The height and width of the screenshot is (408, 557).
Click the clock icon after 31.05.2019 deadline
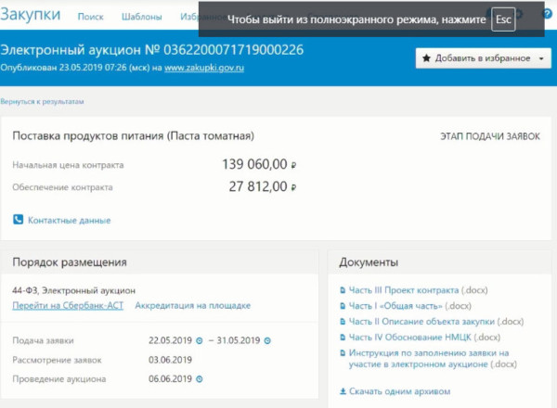pyautogui.click(x=267, y=340)
